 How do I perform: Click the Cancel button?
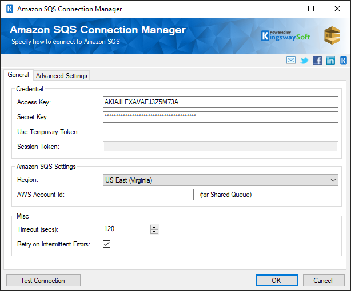pos(324,281)
